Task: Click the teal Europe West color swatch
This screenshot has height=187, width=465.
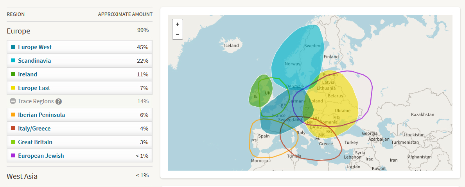Action: coord(13,47)
